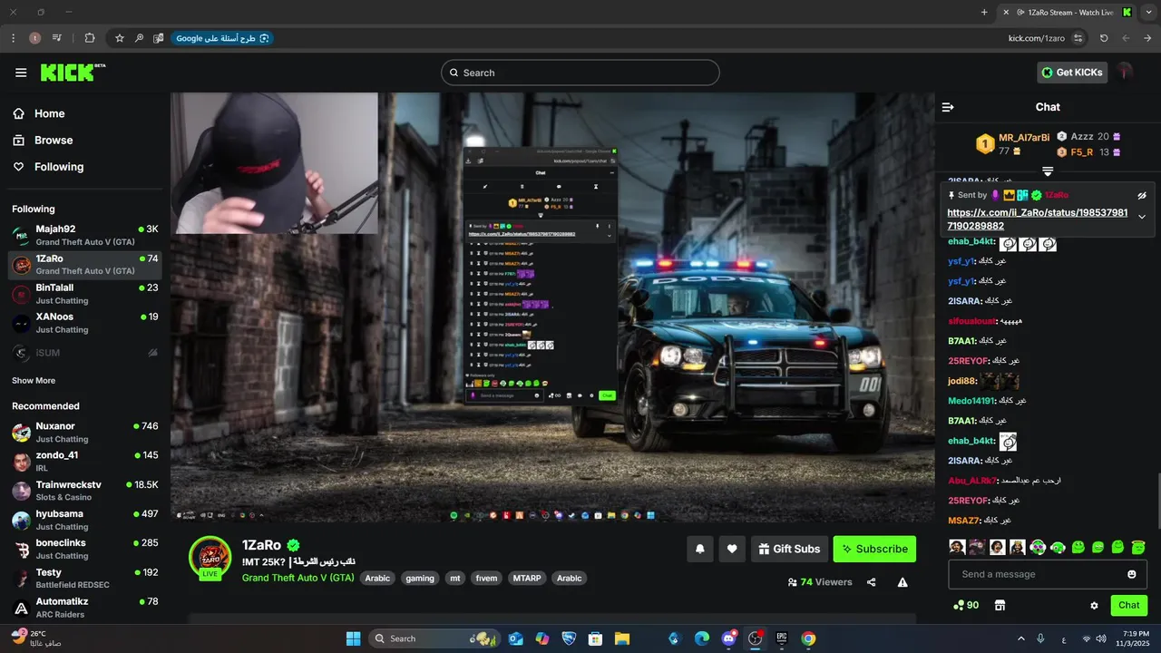This screenshot has height=653, width=1161.
Task: Open recommended channel boneclinks
Action: 85,550
